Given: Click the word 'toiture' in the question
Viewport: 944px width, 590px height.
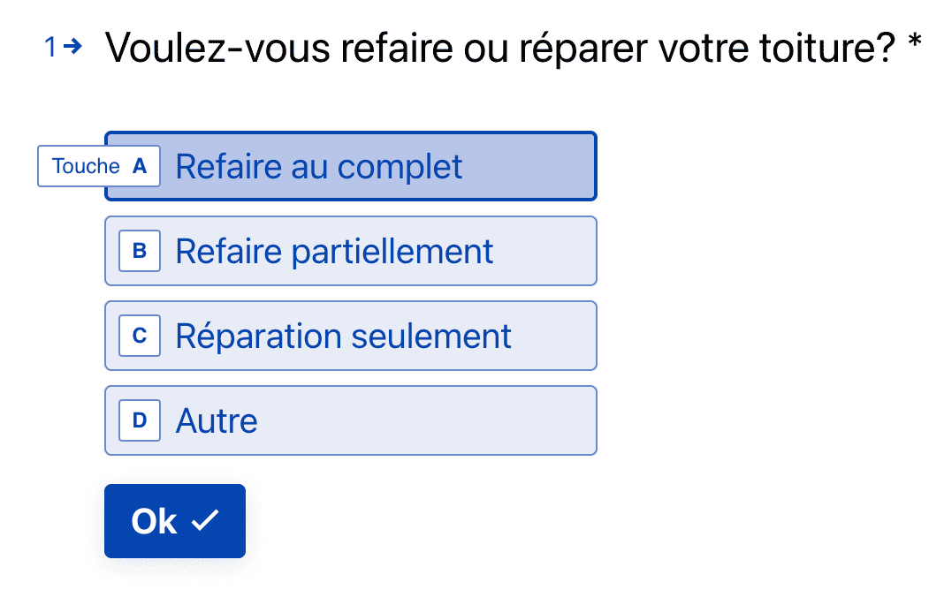Looking at the screenshot, I should pos(816,48).
